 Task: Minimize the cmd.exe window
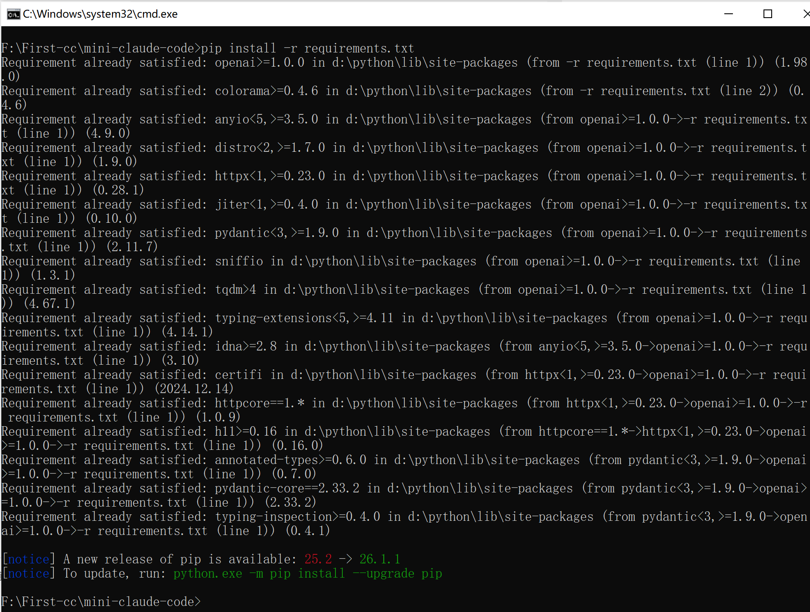click(729, 14)
